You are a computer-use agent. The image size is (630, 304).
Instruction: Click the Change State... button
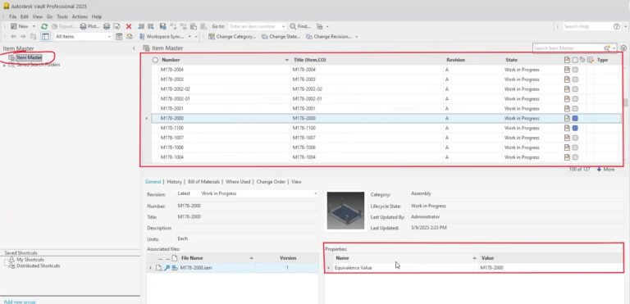tap(281, 37)
